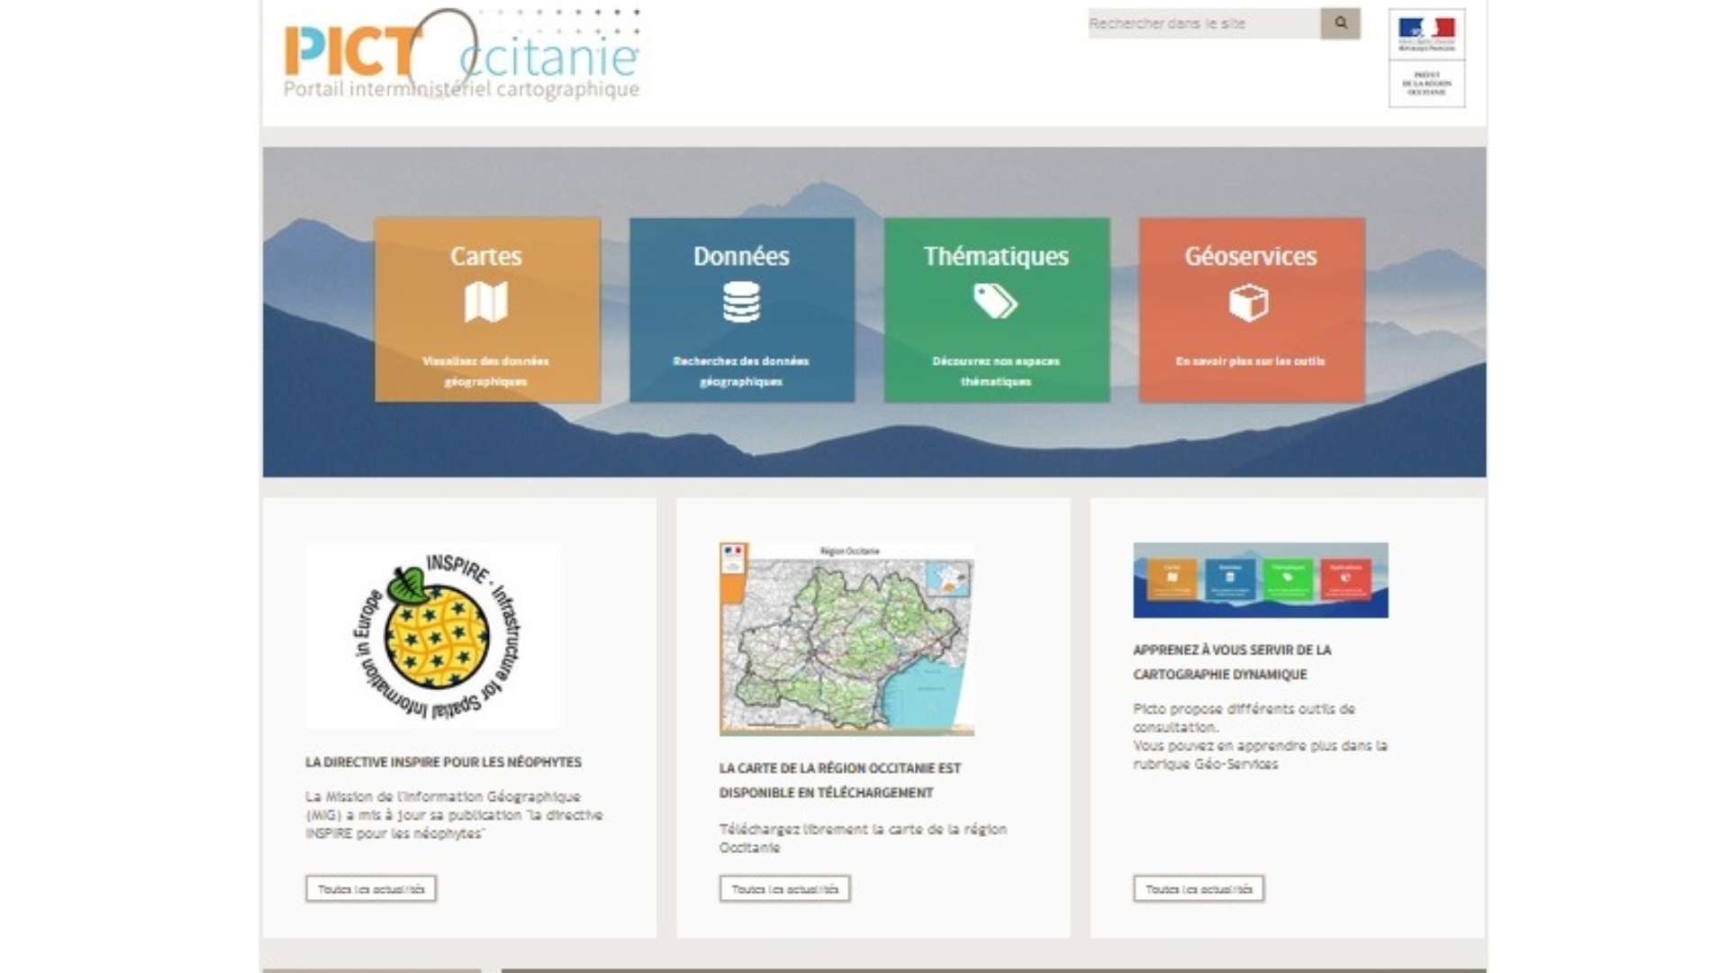Click the tags icon in Thématiques
Viewport: 1729px width, 973px height.
pos(995,302)
